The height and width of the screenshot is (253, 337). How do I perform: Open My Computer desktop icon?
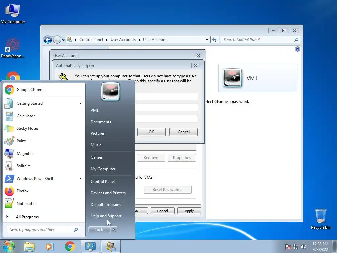pos(13,14)
